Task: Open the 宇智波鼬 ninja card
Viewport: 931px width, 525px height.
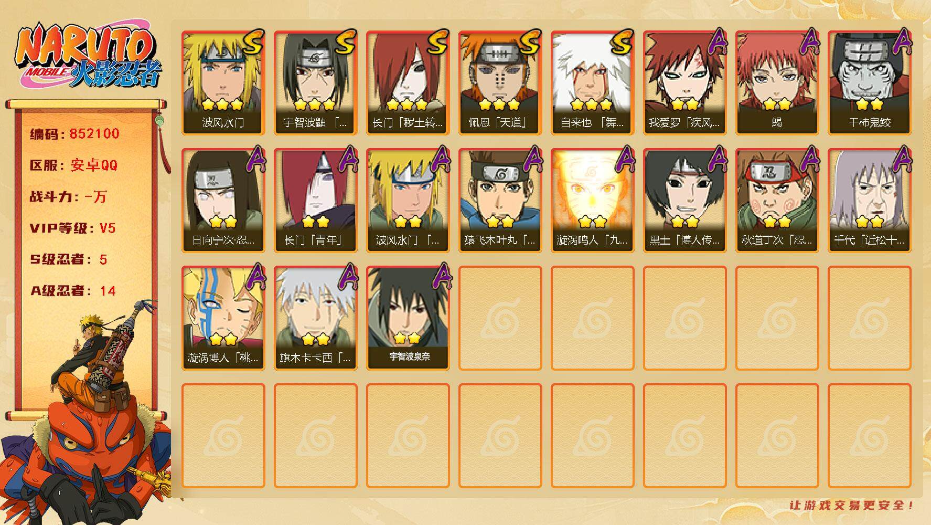Action: coord(315,82)
